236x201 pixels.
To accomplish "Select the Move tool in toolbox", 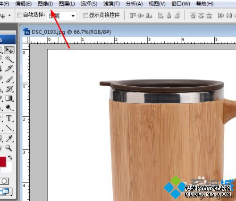I will coord(9,50).
